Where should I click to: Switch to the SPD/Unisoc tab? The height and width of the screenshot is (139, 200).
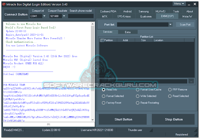124,17
